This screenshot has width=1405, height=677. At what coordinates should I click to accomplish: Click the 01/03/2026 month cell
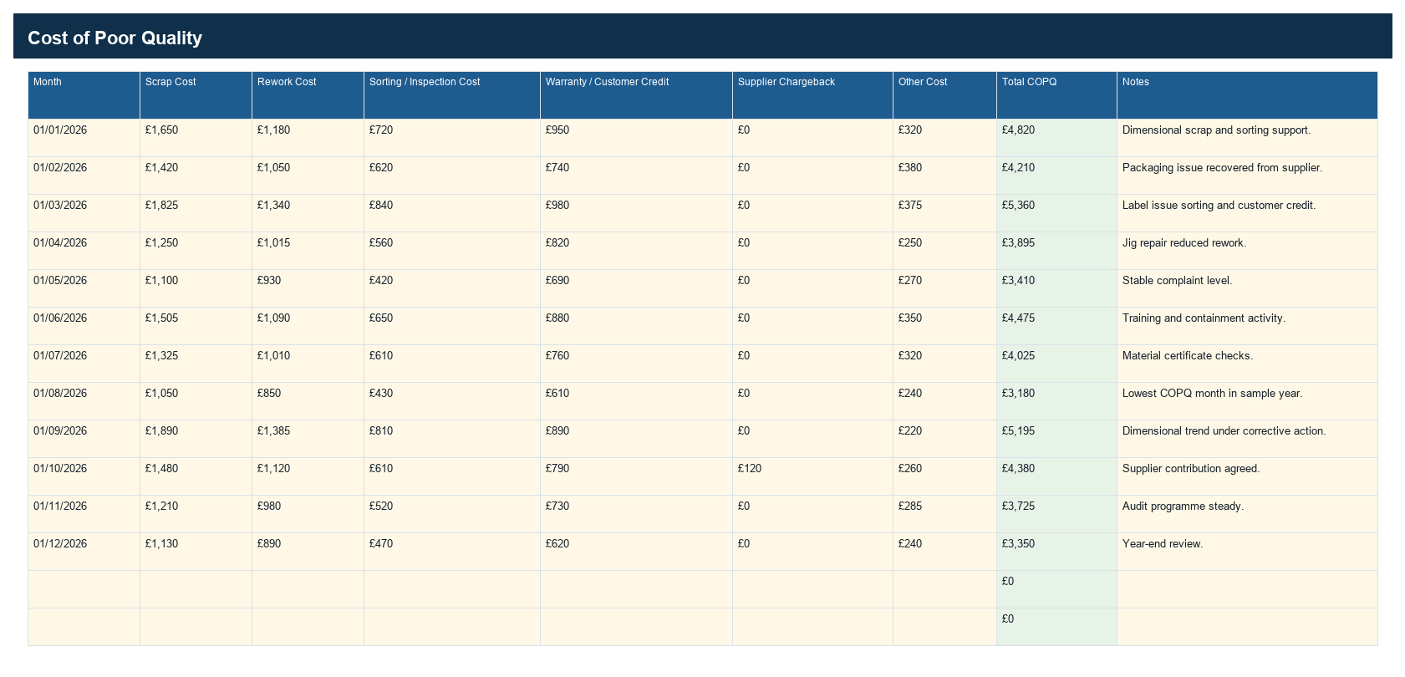(x=84, y=213)
